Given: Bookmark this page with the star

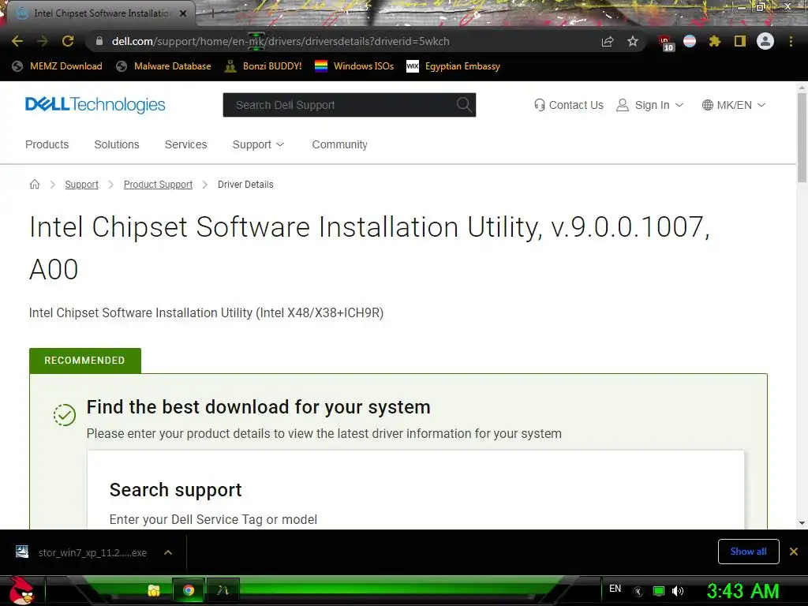Looking at the screenshot, I should point(633,41).
